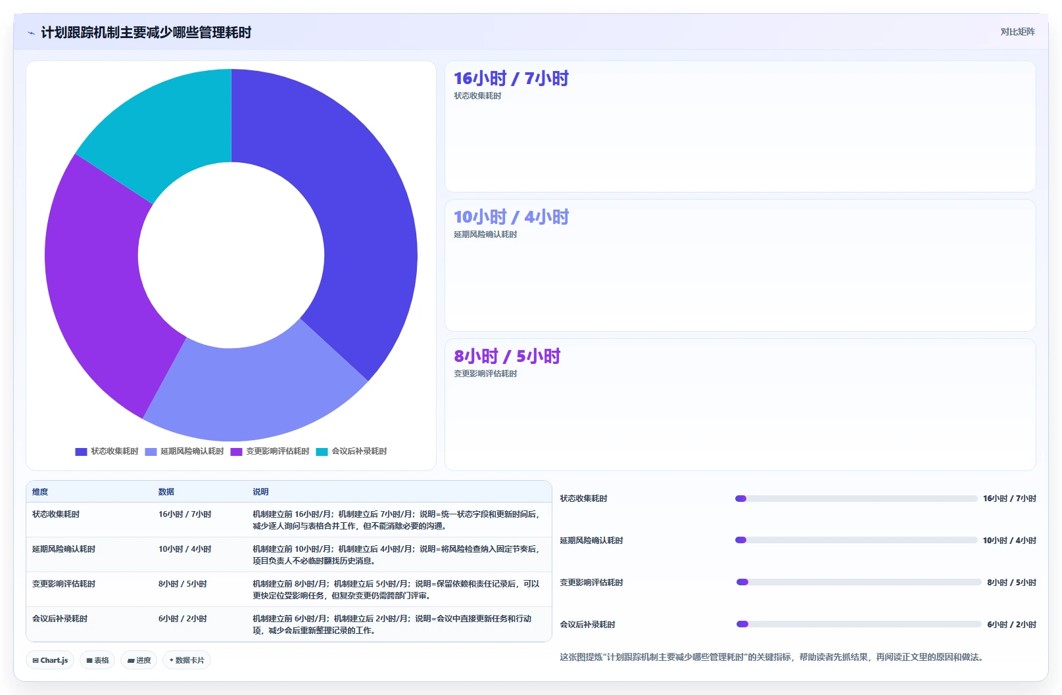
Task: Click the 进度 tag chip
Action: click(139, 660)
